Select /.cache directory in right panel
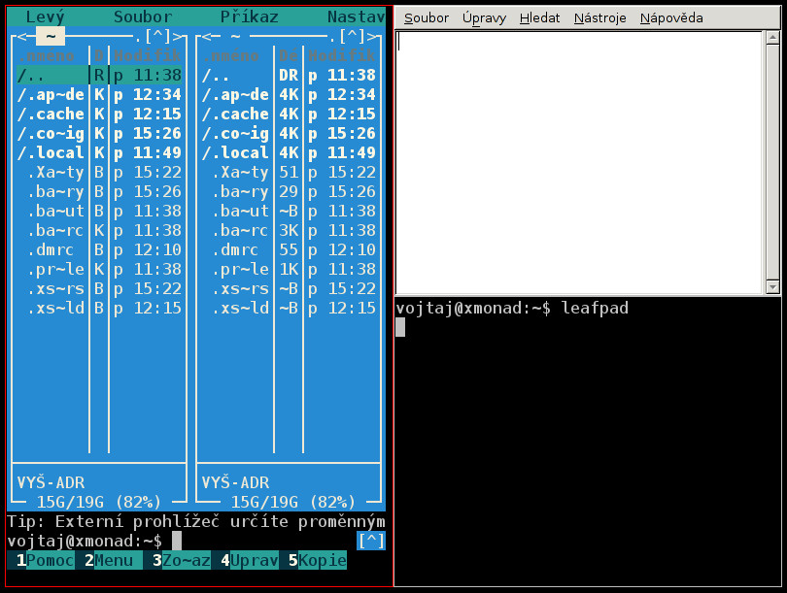Viewport: 787px width, 593px height. click(289, 114)
